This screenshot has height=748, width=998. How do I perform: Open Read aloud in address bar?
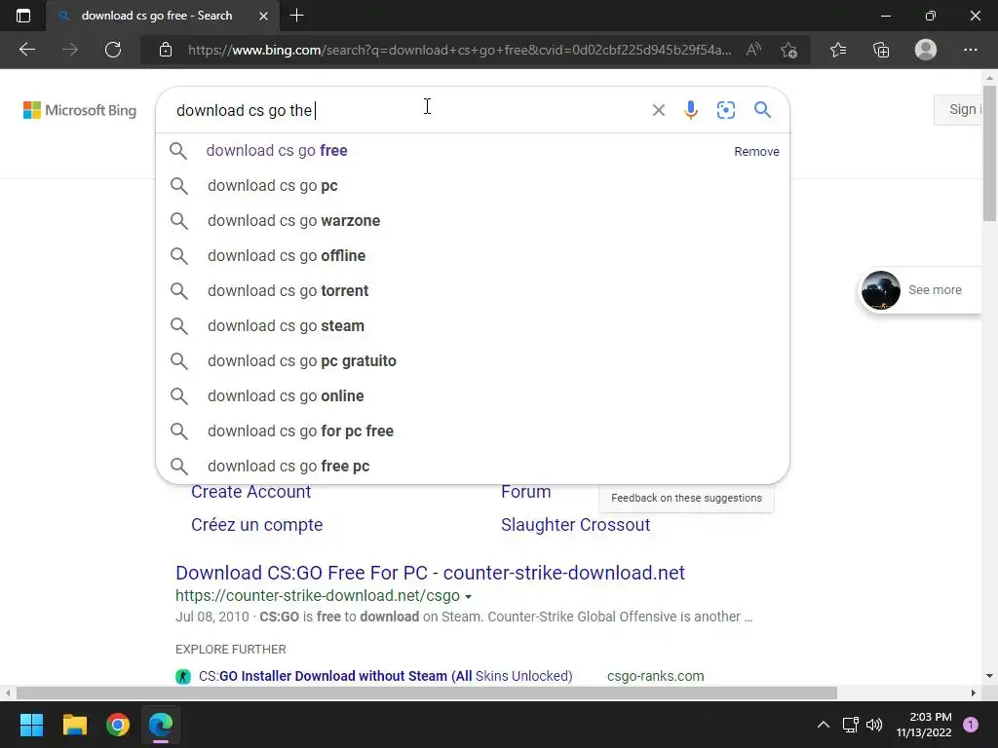[753, 50]
